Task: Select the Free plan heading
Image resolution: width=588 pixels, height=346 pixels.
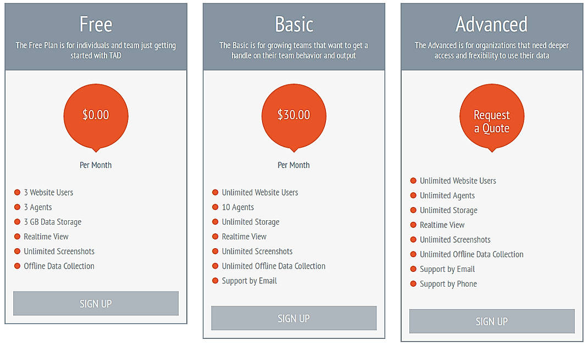Action: (x=96, y=24)
